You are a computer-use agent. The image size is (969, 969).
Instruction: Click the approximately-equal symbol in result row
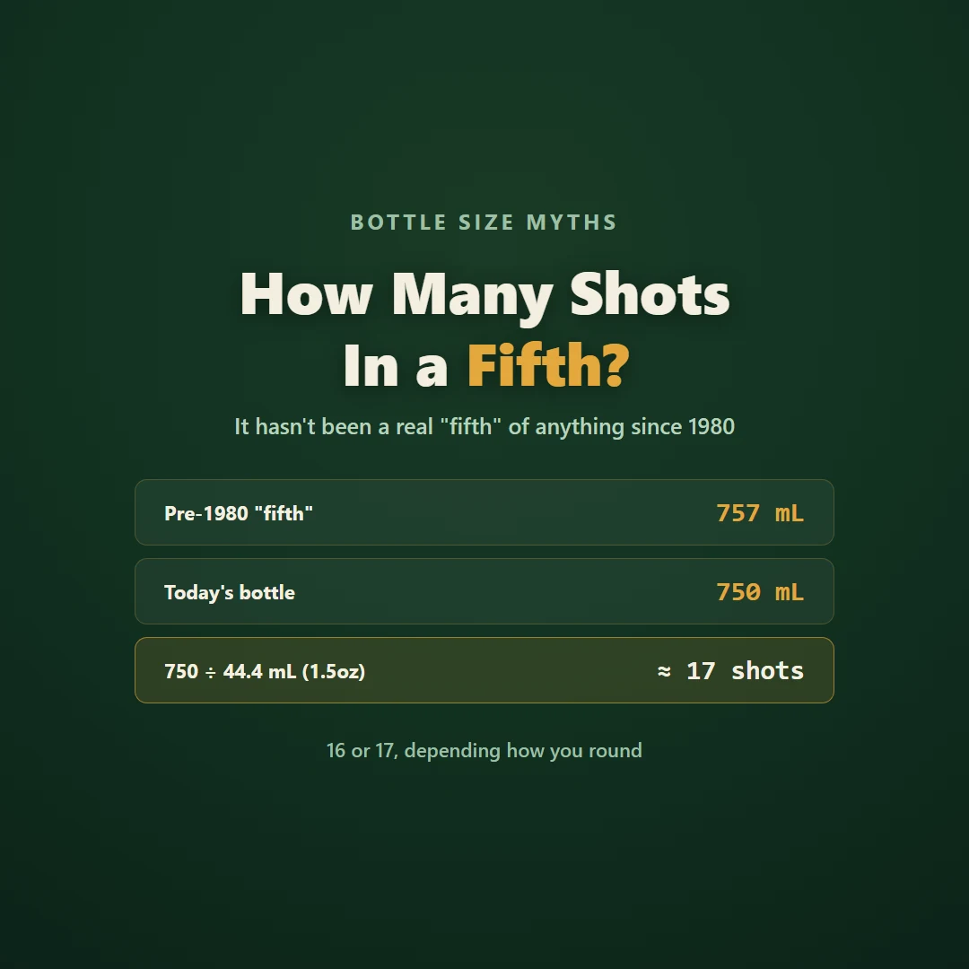[664, 671]
